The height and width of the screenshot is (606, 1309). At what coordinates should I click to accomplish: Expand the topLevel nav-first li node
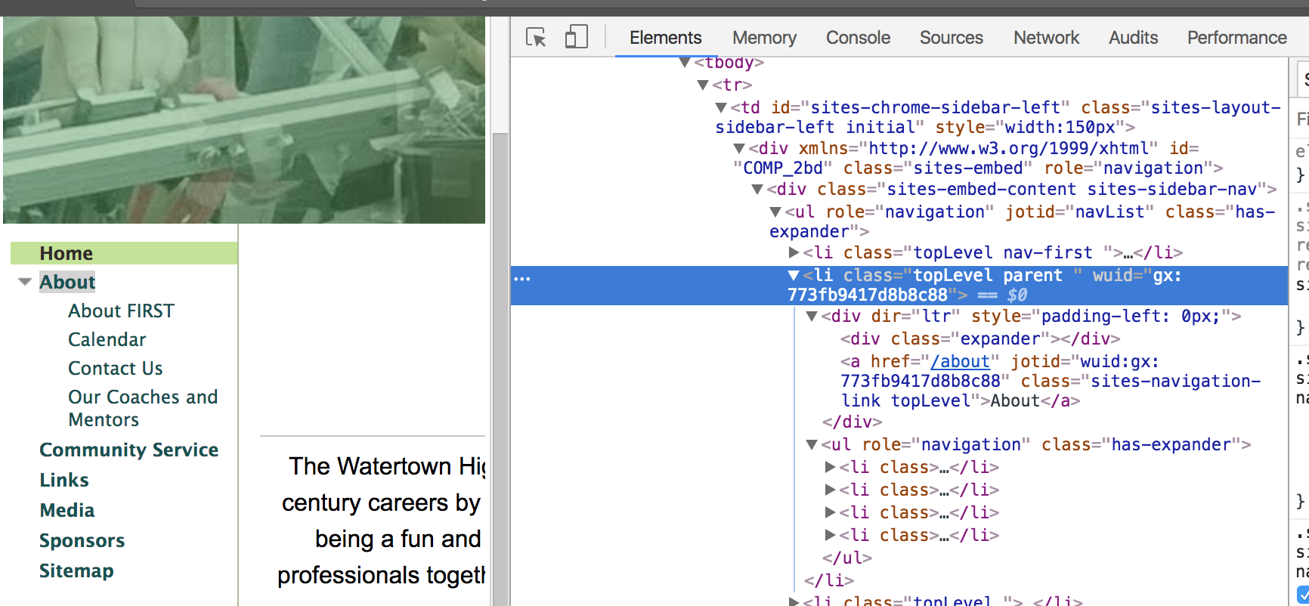pyautogui.click(x=794, y=252)
